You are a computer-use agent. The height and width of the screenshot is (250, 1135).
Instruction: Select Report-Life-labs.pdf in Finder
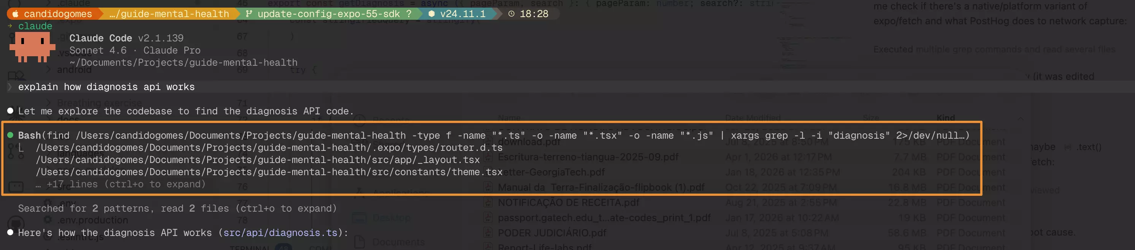tap(545, 247)
